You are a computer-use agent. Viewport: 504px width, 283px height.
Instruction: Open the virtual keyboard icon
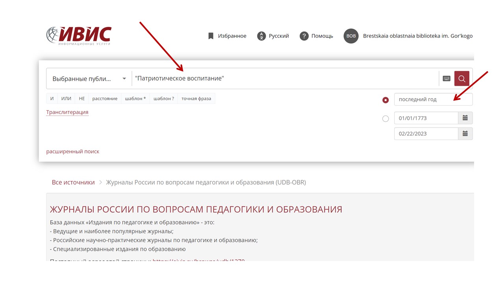click(447, 79)
